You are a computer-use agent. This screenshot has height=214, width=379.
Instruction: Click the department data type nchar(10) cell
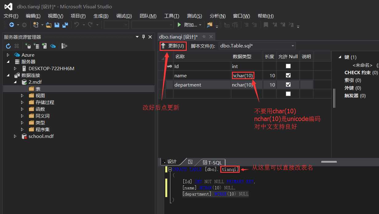pyautogui.click(x=247, y=85)
